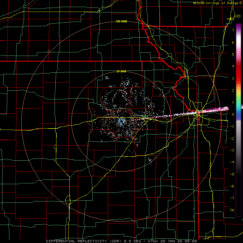The width and height of the screenshot is (243, 243).
Task: Click the 5 dB value on color scale
Action: pos(233,54)
